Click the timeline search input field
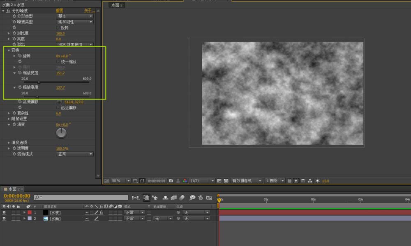Viewport: 411px width, 246px height. coord(82,198)
